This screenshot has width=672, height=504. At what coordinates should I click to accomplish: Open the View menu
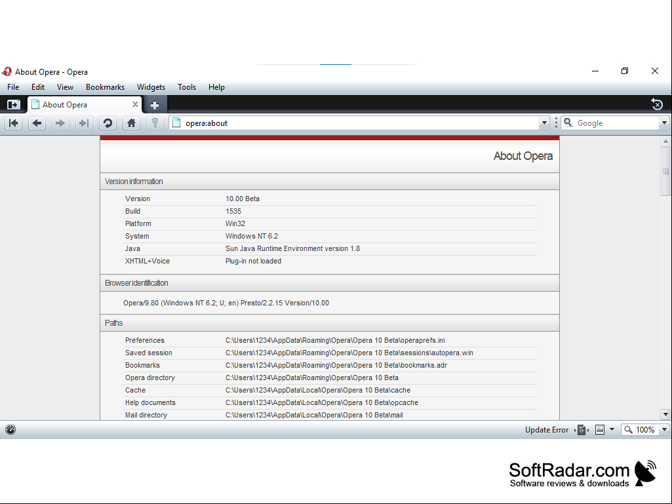point(65,87)
